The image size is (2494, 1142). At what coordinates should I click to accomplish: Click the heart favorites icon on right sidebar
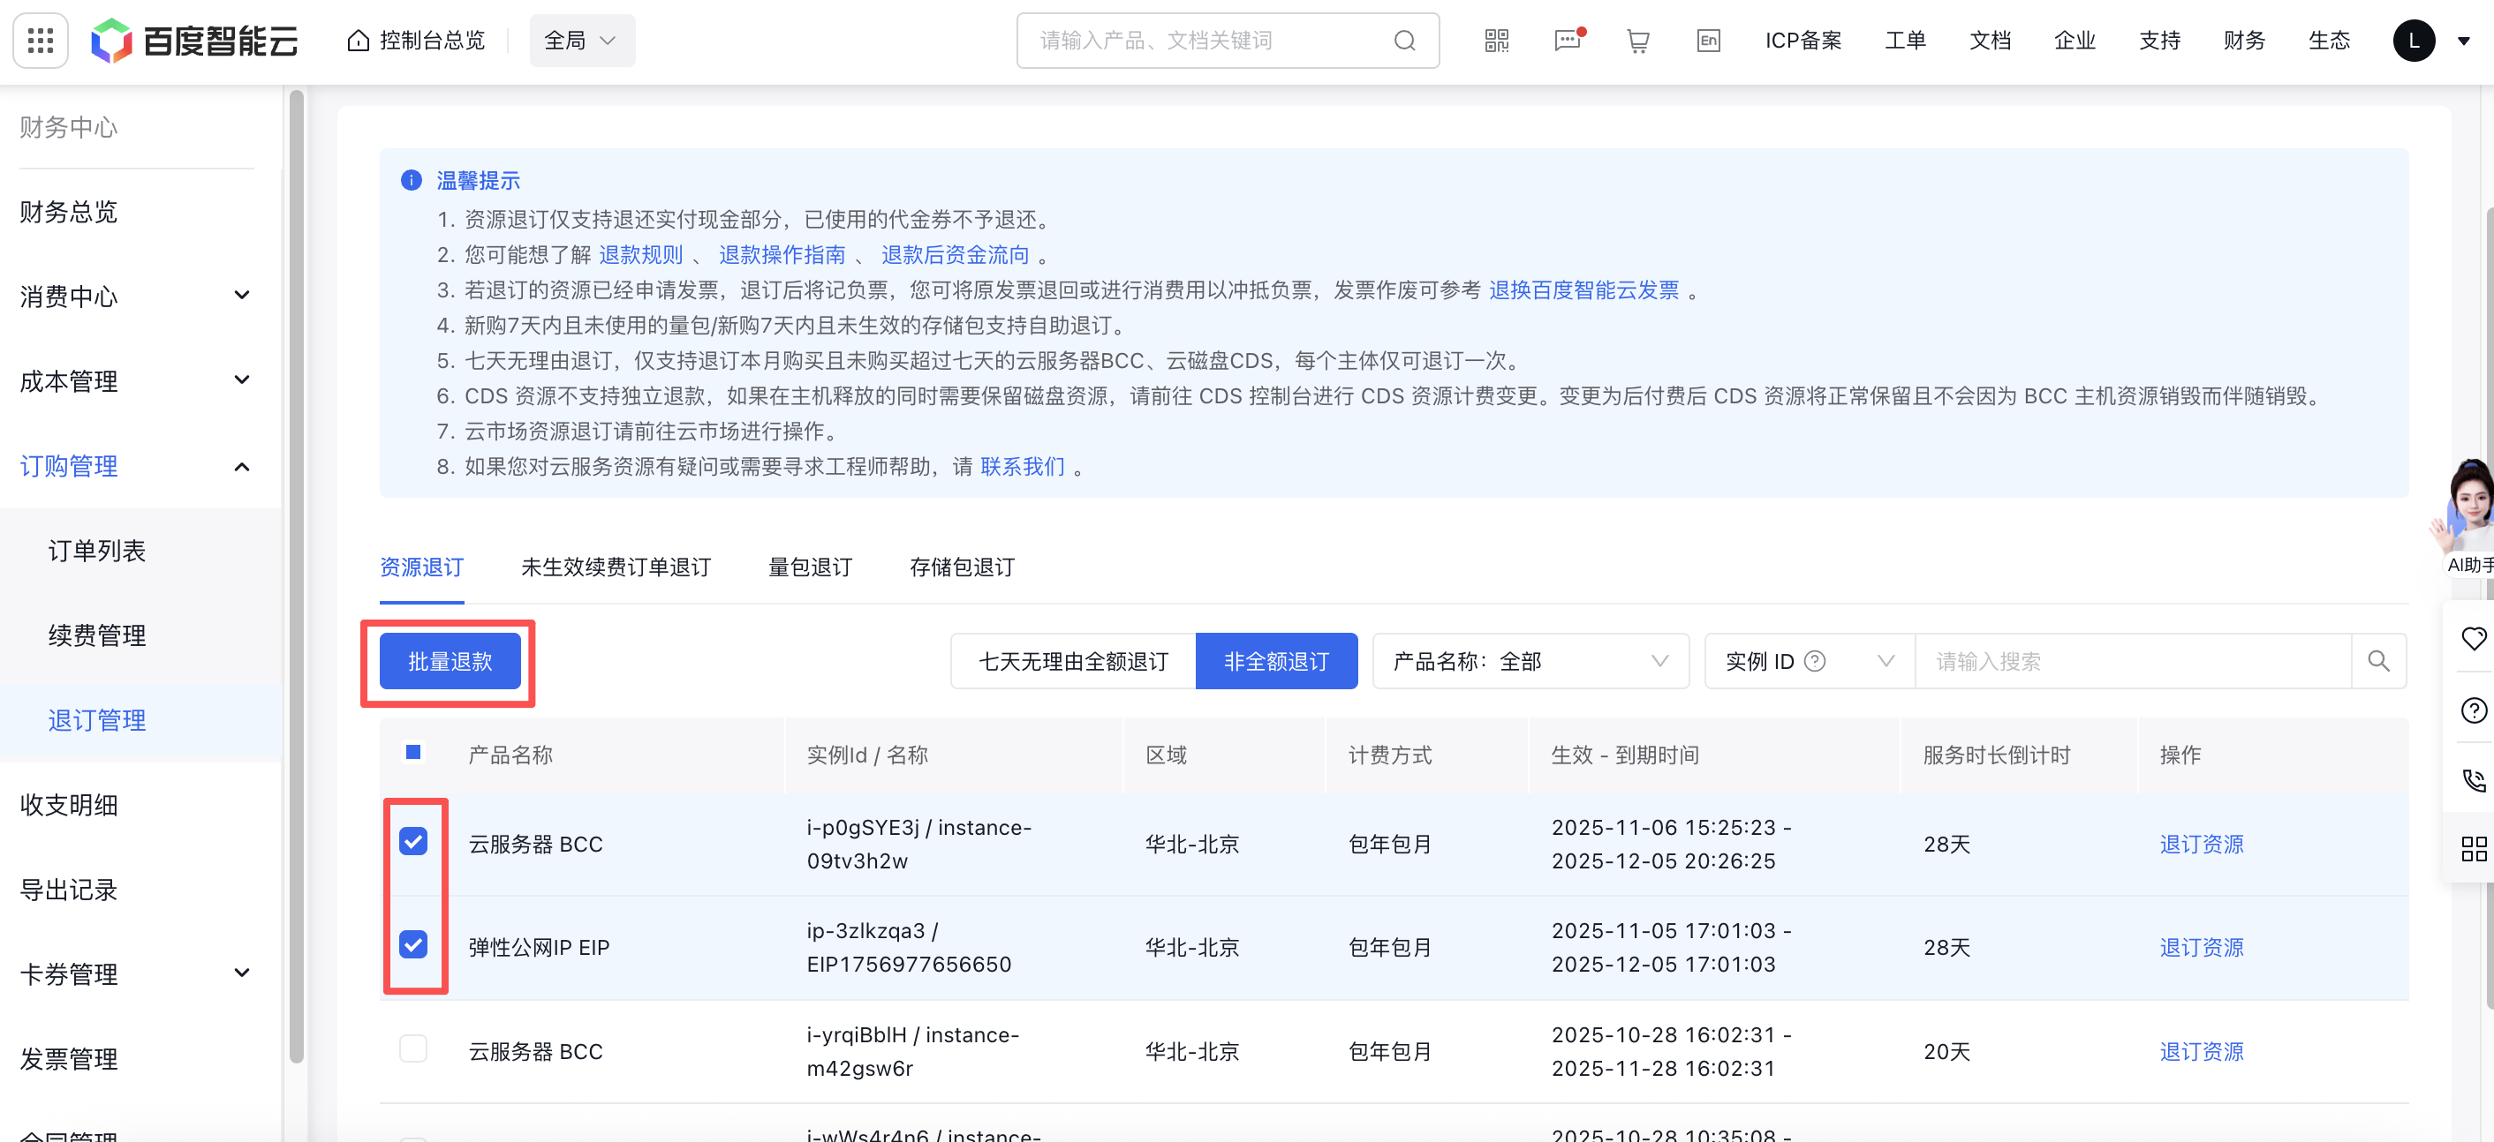pos(2474,638)
